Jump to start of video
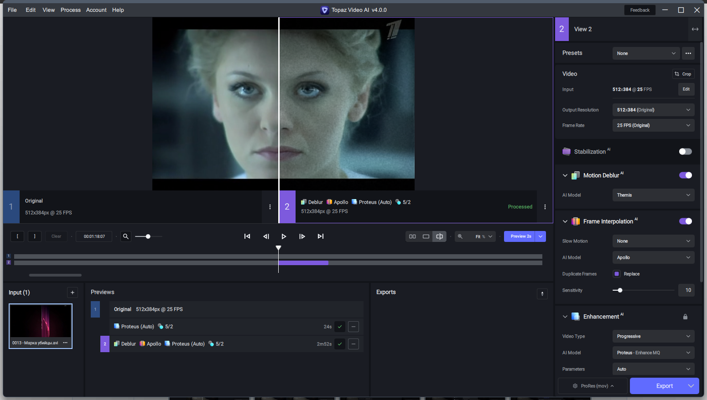This screenshot has width=707, height=400. click(247, 236)
